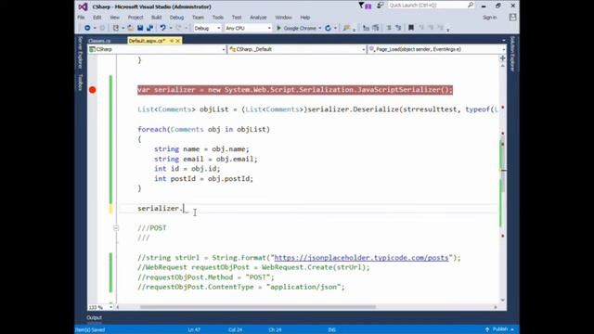Open the CSharp project navigation dropdown
The width and height of the screenshot is (594, 334).
[x=157, y=49]
